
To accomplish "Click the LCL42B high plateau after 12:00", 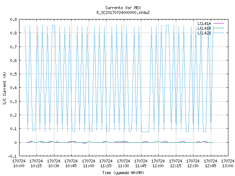I will tap(167, 25).
